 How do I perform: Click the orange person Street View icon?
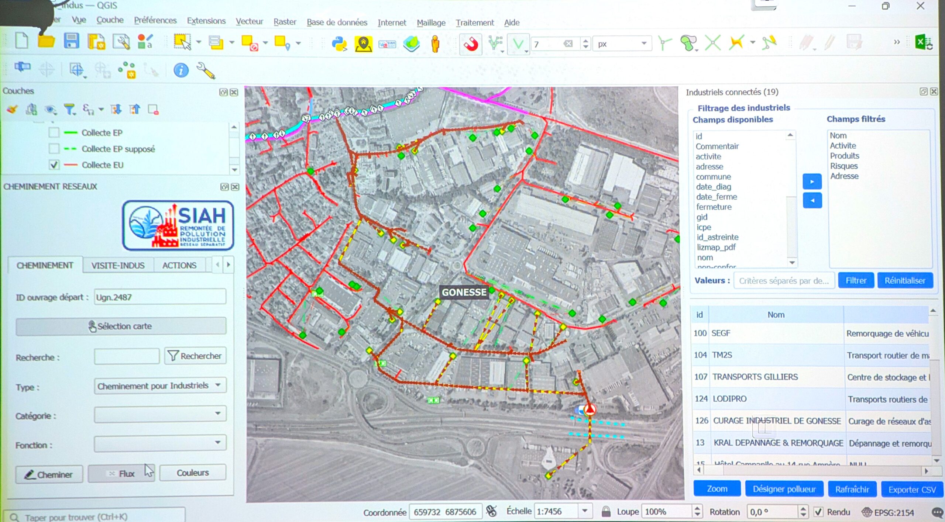435,44
